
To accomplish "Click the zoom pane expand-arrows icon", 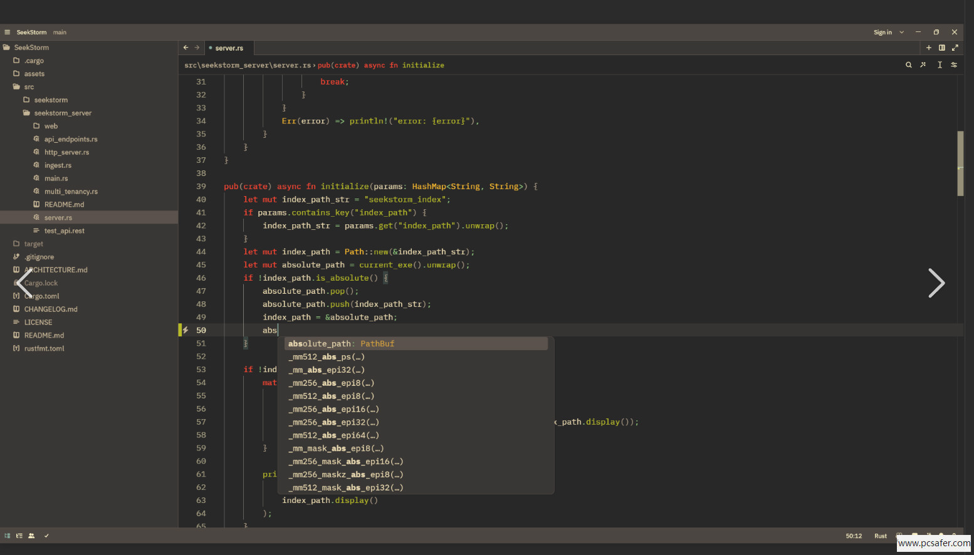I will click(955, 48).
